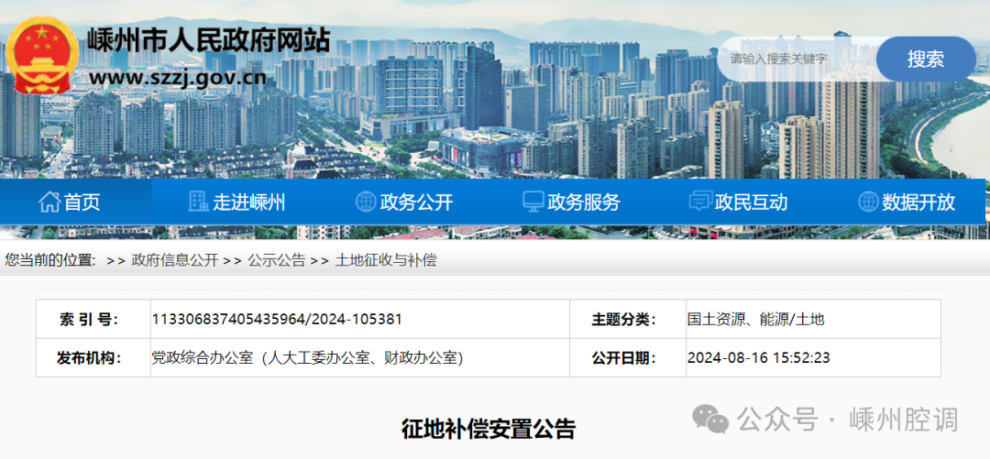Open the 走进嵊州 navigation label
The height and width of the screenshot is (459, 990).
point(249,202)
